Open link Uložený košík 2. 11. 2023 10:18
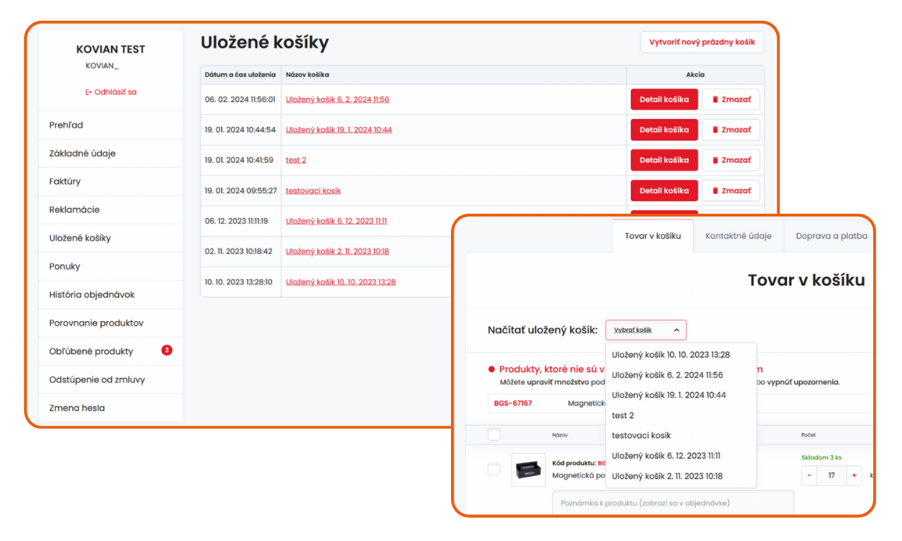This screenshot has height=541, width=902. pos(337,252)
